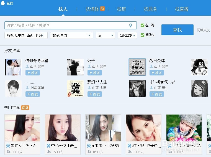Open avatar of 公子
Viewport: 211px width, 157px height.
pyautogui.click(x=75, y=67)
